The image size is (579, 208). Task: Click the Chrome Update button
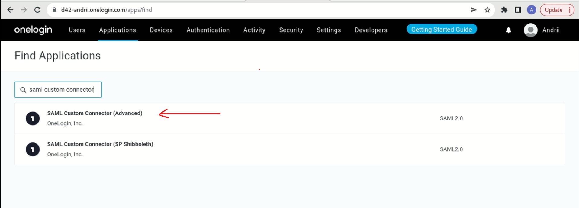[x=554, y=10]
